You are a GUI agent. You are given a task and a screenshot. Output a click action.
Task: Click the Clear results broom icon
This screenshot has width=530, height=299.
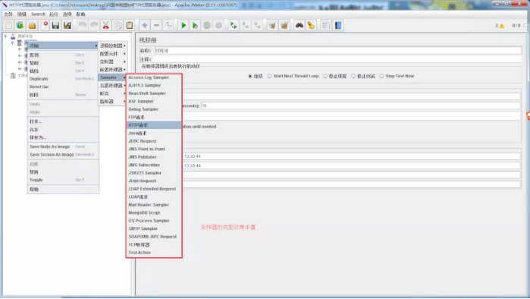(272, 25)
